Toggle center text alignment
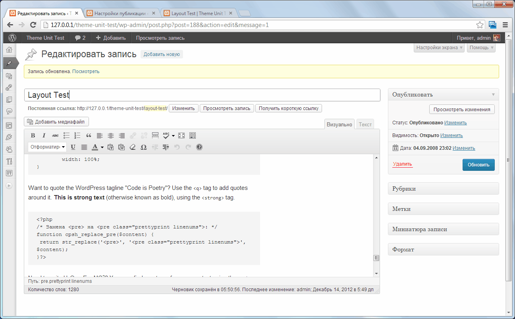Image resolution: width=515 pixels, height=319 pixels. [111, 135]
